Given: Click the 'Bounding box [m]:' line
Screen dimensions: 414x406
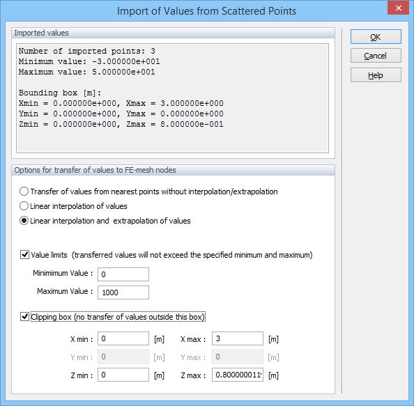Looking at the screenshot, I should pyautogui.click(x=60, y=93).
